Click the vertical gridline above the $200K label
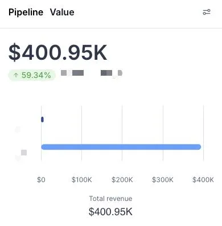The width and height of the screenshot is (222, 226). pyautogui.click(x=122, y=133)
